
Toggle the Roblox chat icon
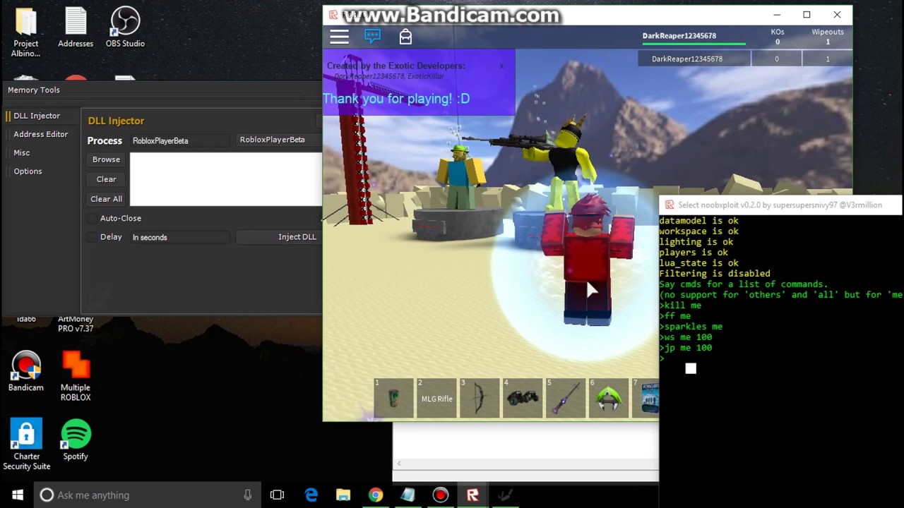pos(372,36)
